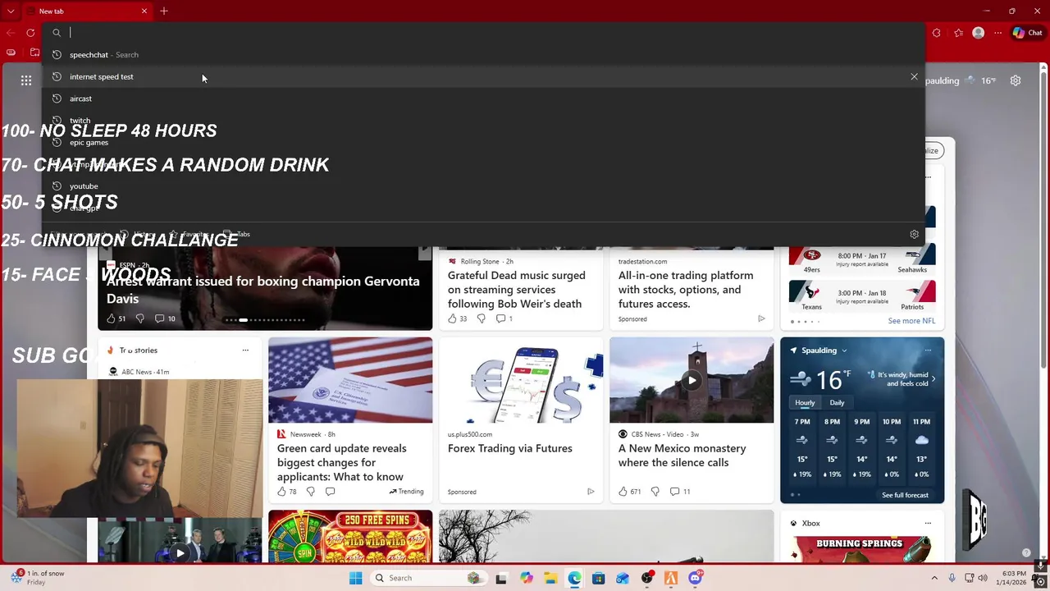Remove the internet speed test suggestion
The image size is (1050, 591).
[914, 76]
